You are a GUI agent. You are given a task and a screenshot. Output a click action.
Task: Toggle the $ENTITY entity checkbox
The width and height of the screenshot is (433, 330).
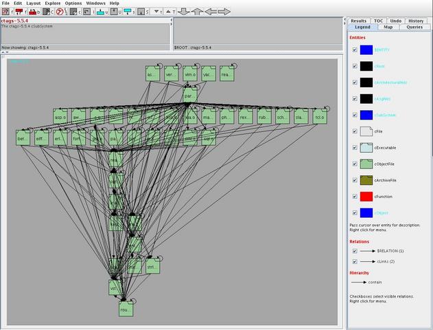355,49
